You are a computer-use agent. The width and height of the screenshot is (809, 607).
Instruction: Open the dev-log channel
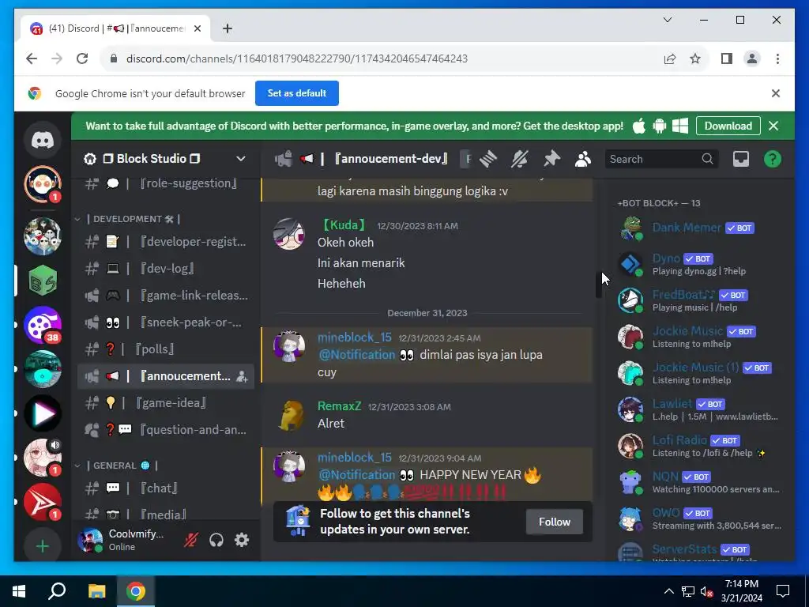[x=165, y=269]
